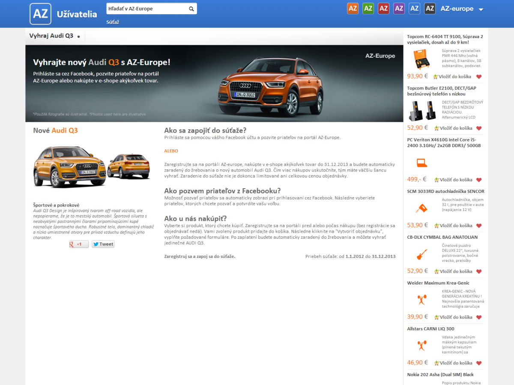Open the green AZ portal icon
This screenshot has width=514, height=385.
(368, 9)
